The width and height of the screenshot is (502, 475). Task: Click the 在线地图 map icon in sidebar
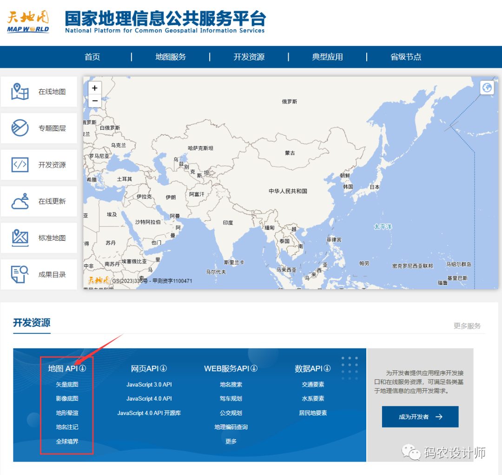[x=20, y=92]
